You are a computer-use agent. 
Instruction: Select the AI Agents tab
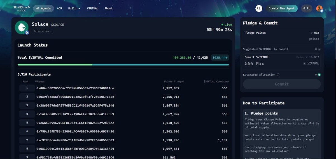click(x=43, y=8)
